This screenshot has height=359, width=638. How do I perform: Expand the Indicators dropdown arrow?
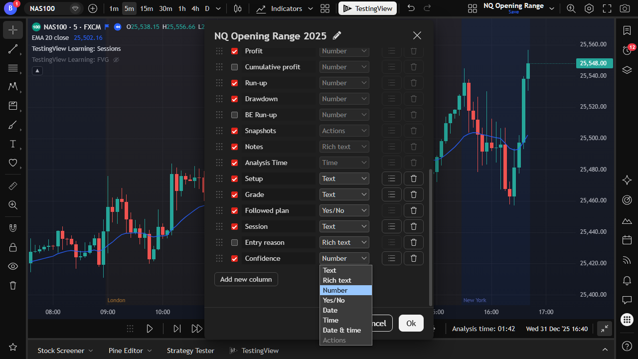tap(311, 8)
